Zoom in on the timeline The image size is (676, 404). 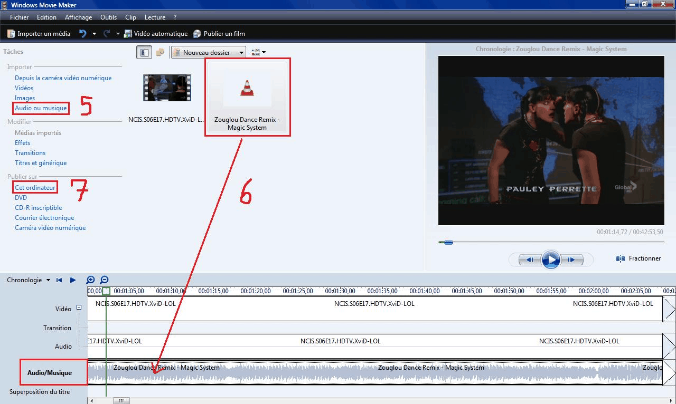(91, 280)
